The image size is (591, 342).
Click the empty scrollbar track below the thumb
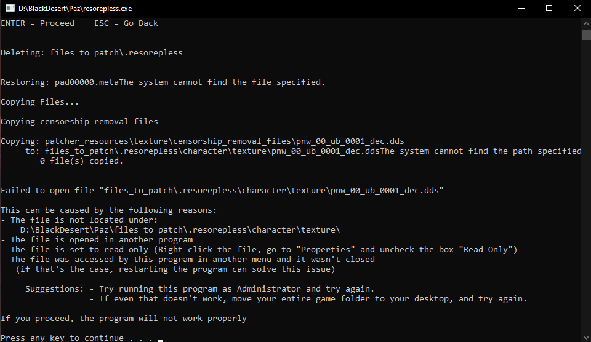[x=586, y=185]
